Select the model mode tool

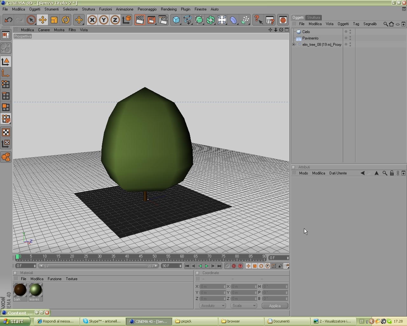(6, 61)
